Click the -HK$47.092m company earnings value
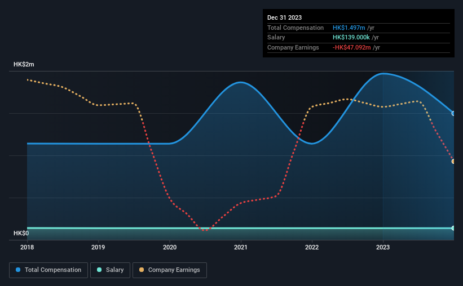Viewport: 463px width, 286px height. pos(351,47)
